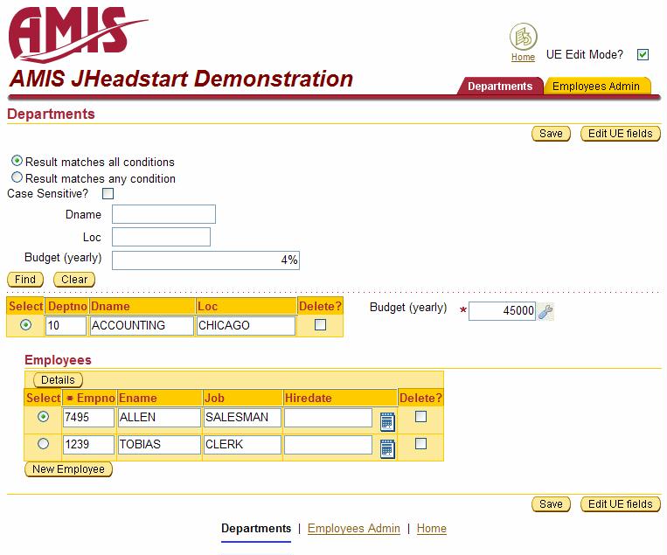Follow the footer Employees Admin link

tap(353, 528)
